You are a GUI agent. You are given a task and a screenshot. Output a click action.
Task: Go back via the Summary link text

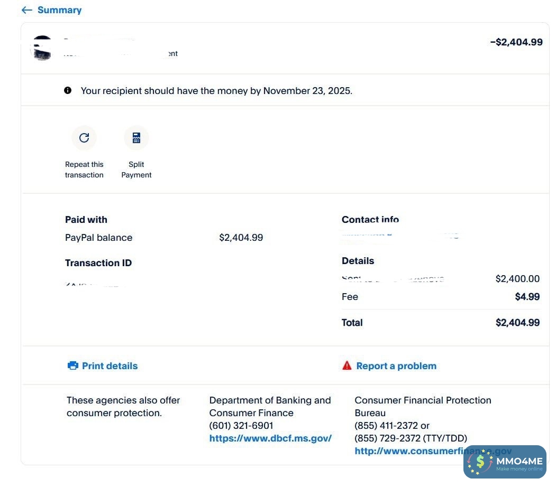pos(59,10)
